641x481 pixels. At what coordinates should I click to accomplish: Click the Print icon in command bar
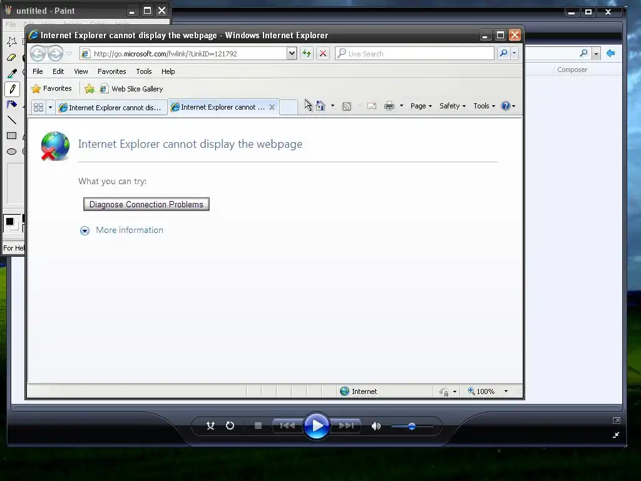(x=389, y=106)
